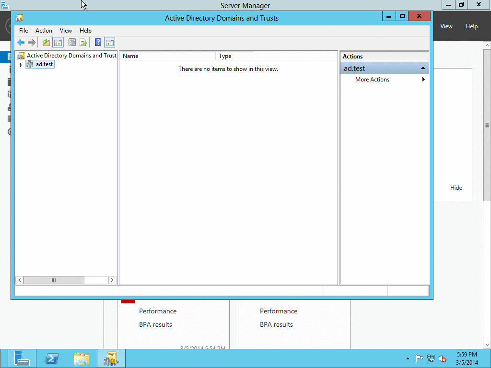This screenshot has height=368, width=491.
Task: Collapse the ad.test Actions section header
Action: 423,68
